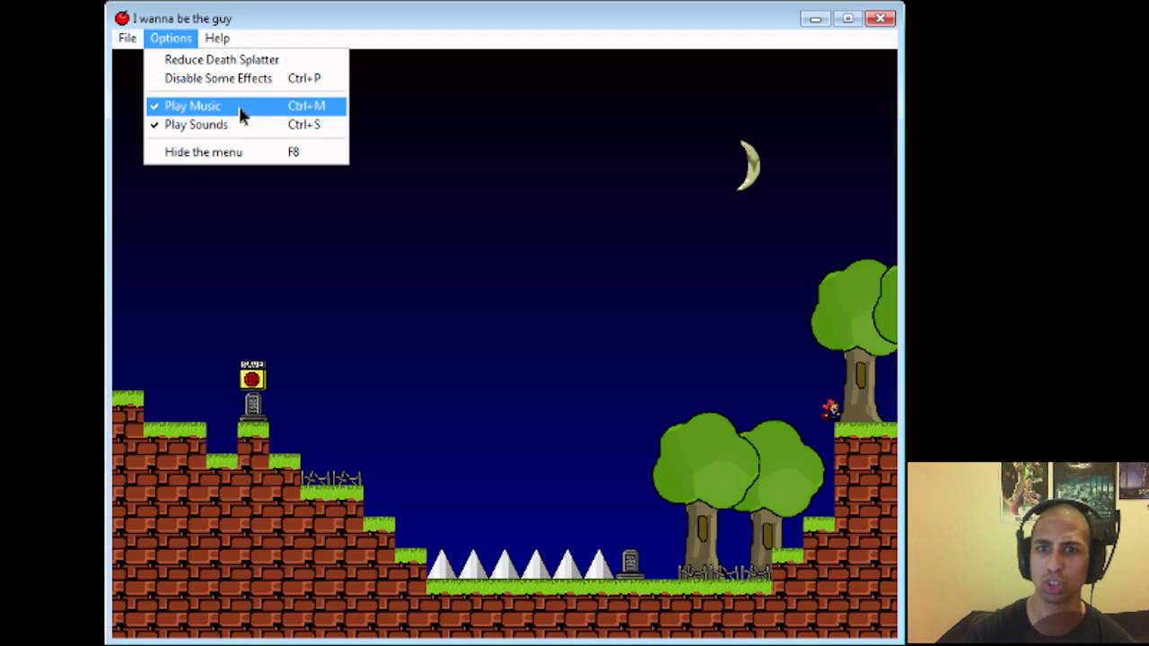Viewport: 1149px width, 646px height.
Task: Turn off the Play Sounds option
Action: point(246,125)
